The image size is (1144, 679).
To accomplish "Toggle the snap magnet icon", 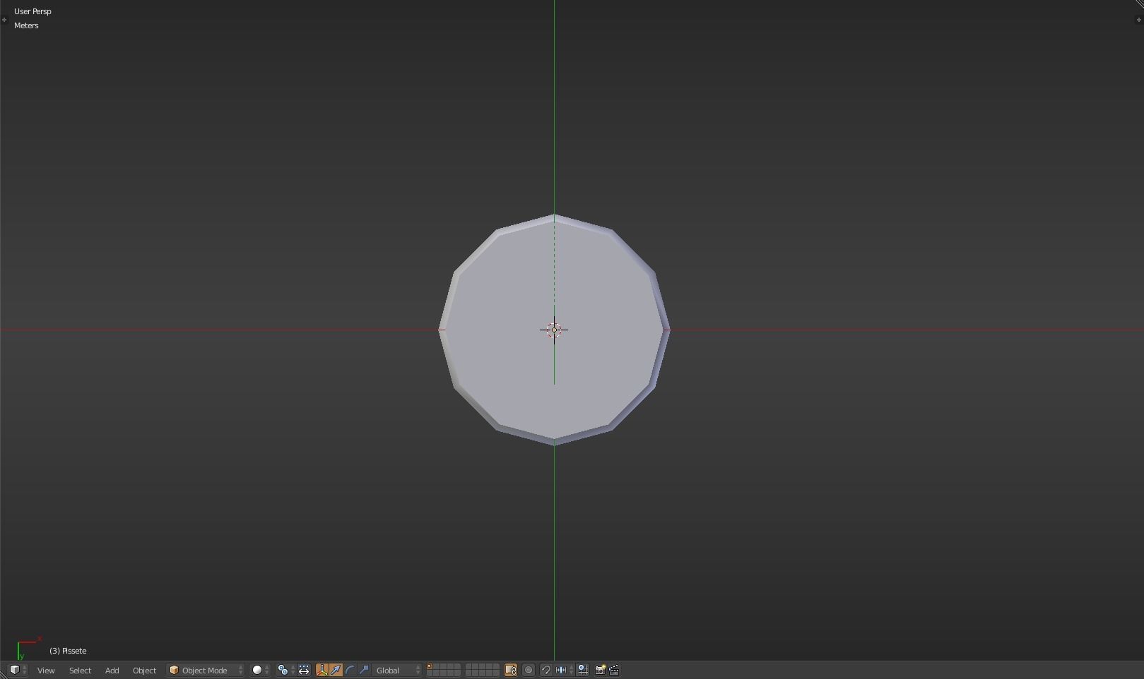I will pos(546,671).
